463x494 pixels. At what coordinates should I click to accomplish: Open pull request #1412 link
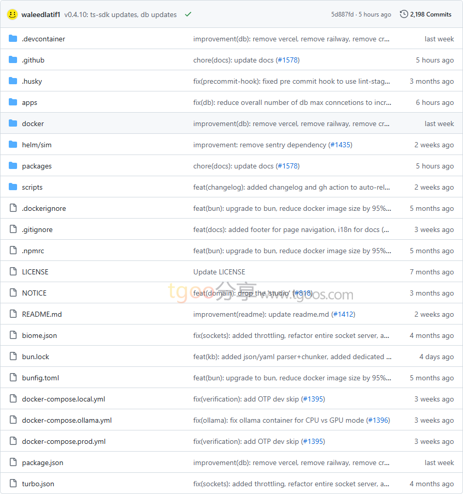[343, 314]
